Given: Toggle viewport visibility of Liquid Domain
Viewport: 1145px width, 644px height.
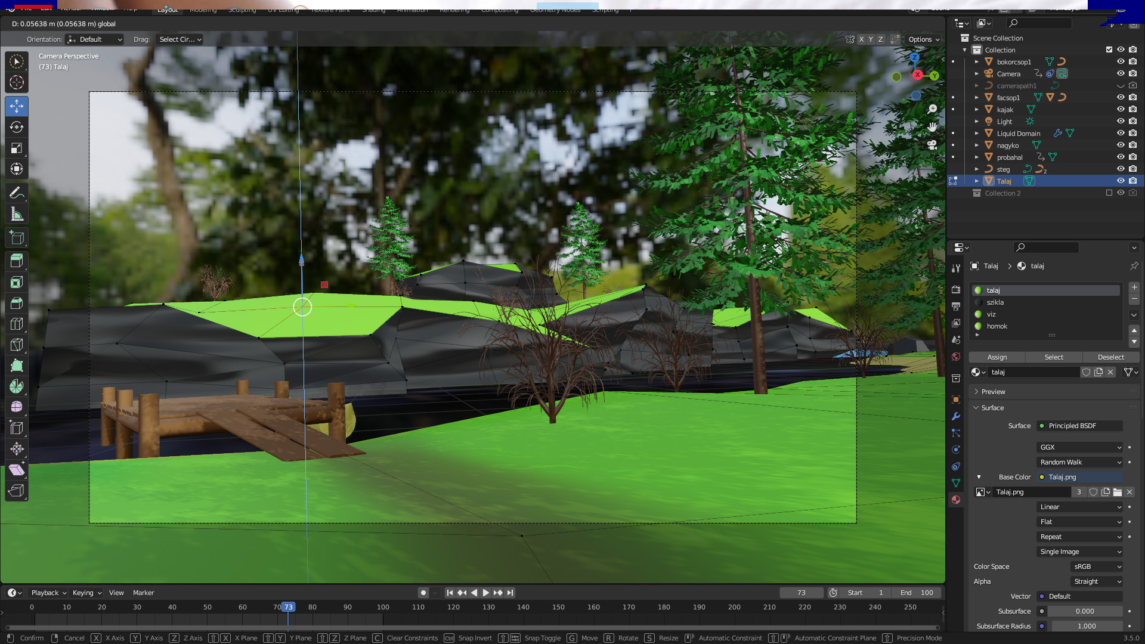Looking at the screenshot, I should point(1121,133).
